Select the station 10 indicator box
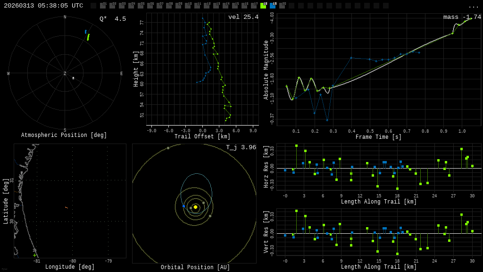The image size is (483, 272). click(188, 6)
